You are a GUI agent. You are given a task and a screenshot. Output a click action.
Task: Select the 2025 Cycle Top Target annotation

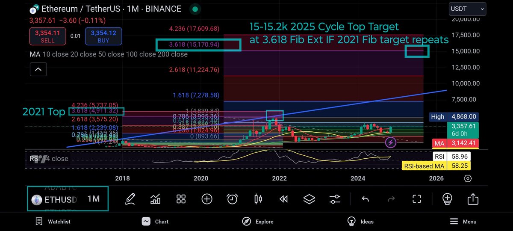tap(349, 33)
